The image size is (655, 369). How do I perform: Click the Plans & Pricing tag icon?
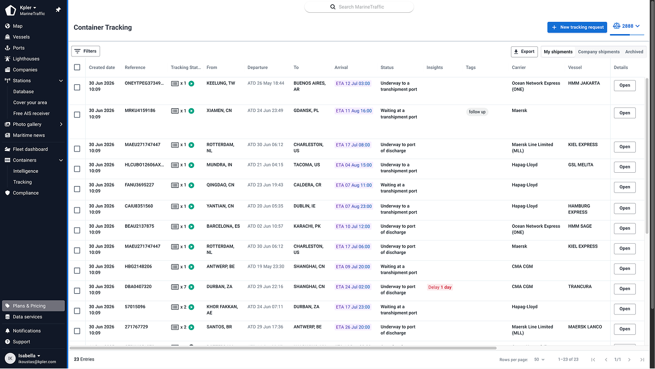(x=7, y=306)
